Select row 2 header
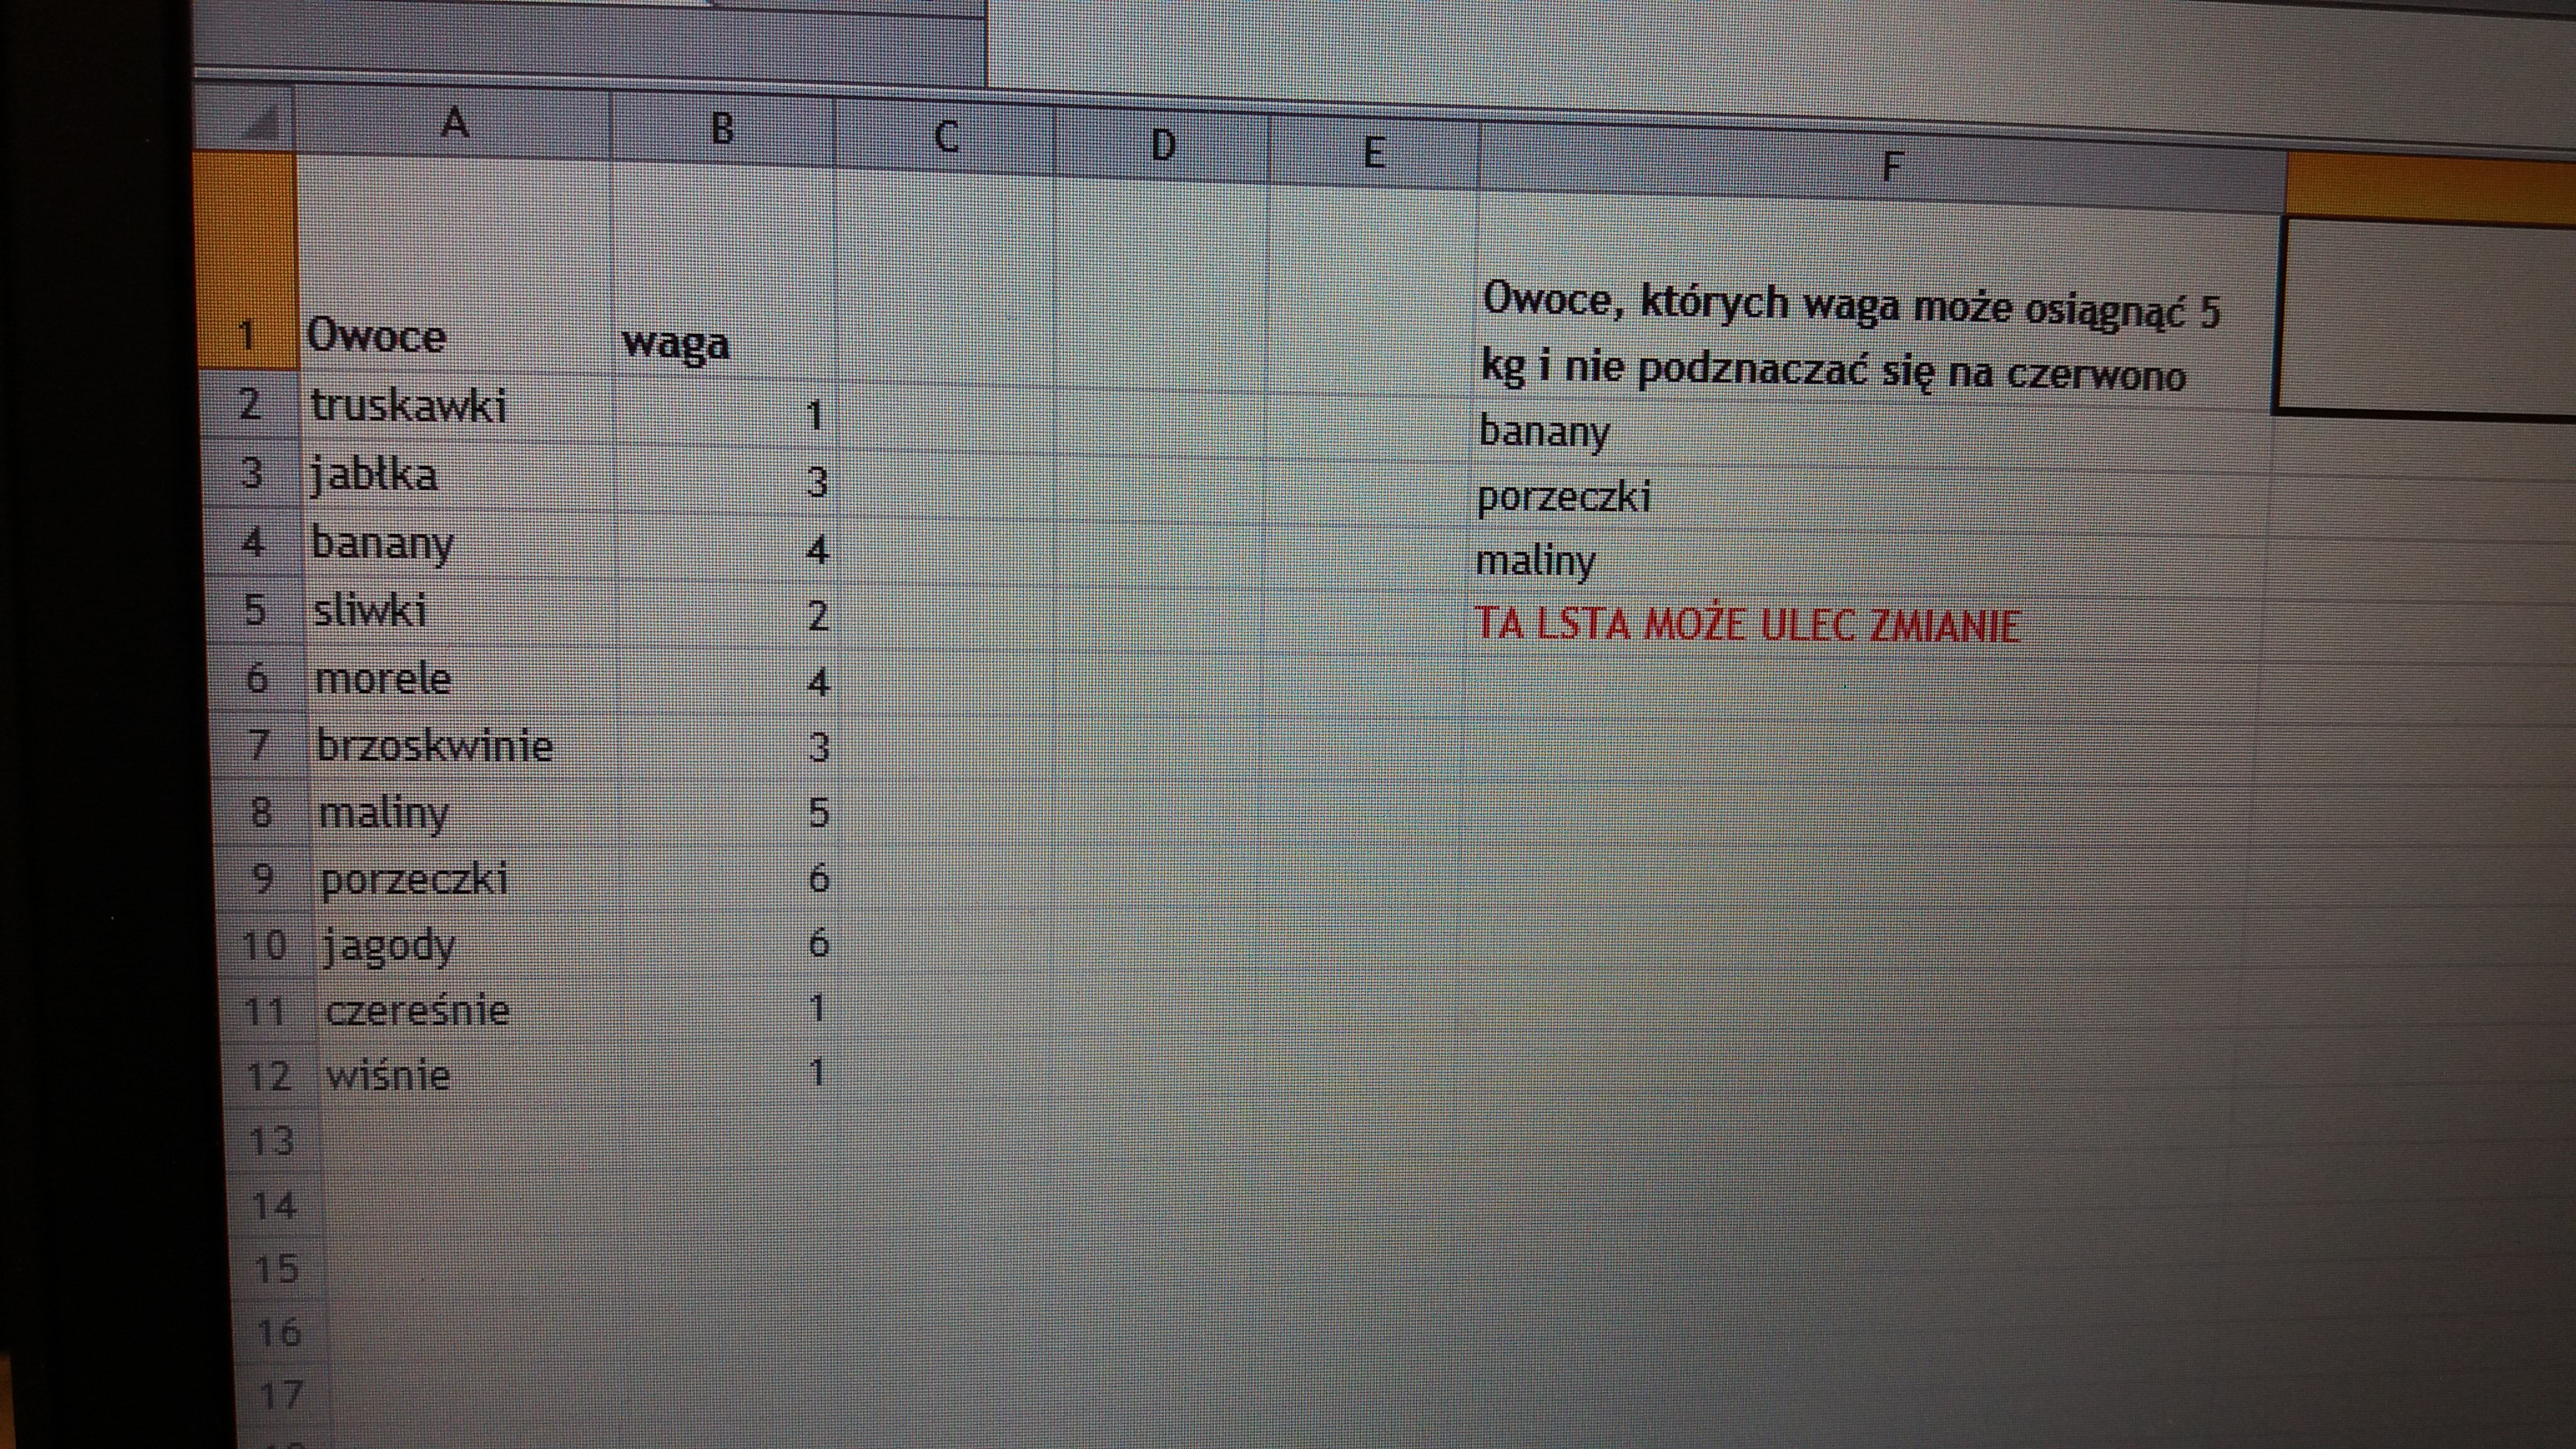The image size is (2576, 1449). tap(250, 405)
